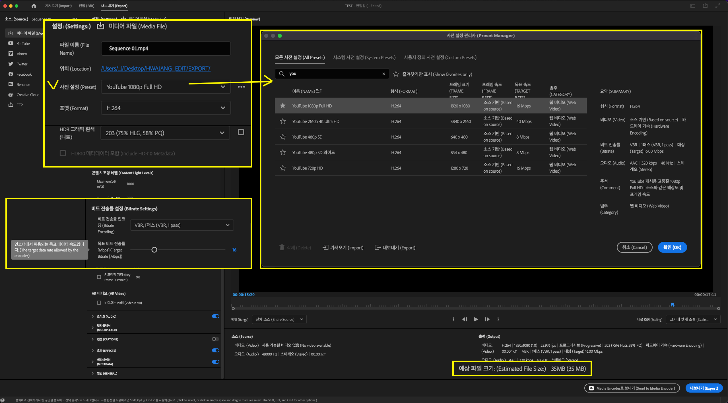Clear the preset search field with X

[x=383, y=74]
